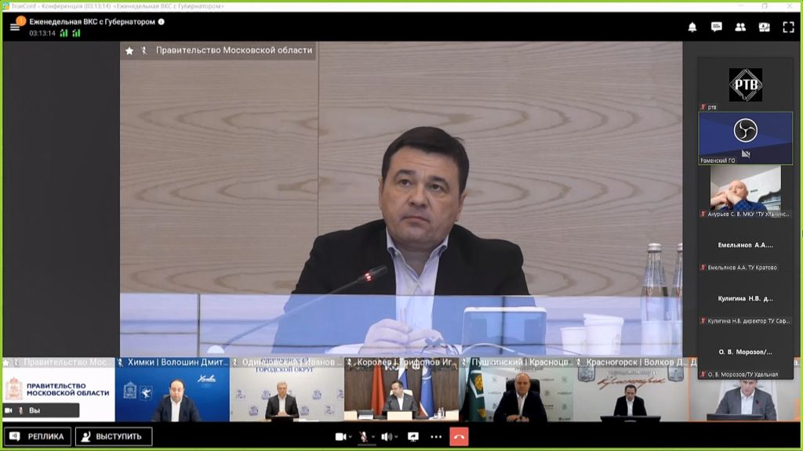Select the Красногорск Волков video thumbnail
803x451 pixels.
click(x=631, y=390)
